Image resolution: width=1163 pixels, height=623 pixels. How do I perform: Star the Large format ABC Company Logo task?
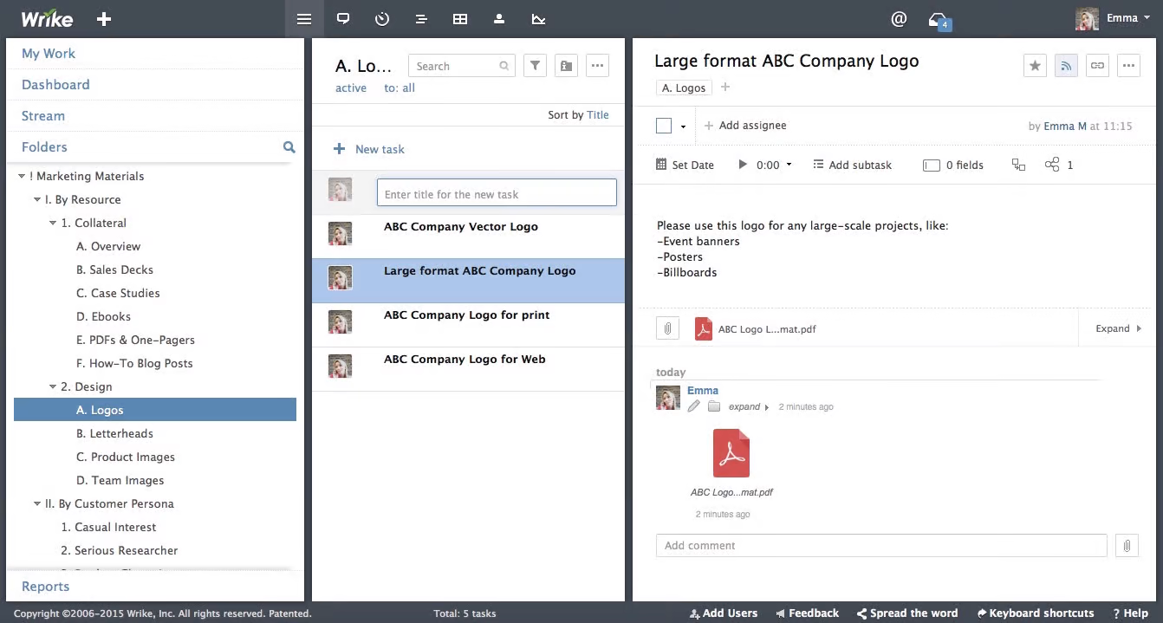pyautogui.click(x=1035, y=65)
